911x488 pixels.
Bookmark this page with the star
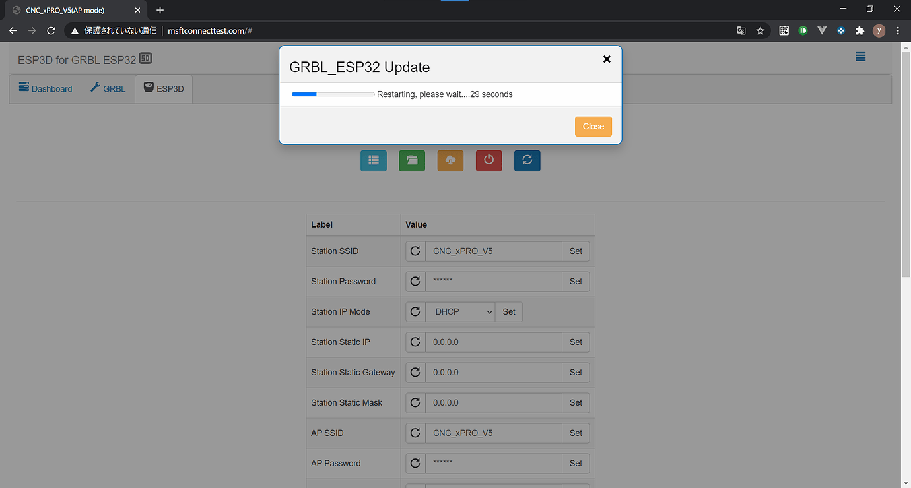[x=760, y=30]
